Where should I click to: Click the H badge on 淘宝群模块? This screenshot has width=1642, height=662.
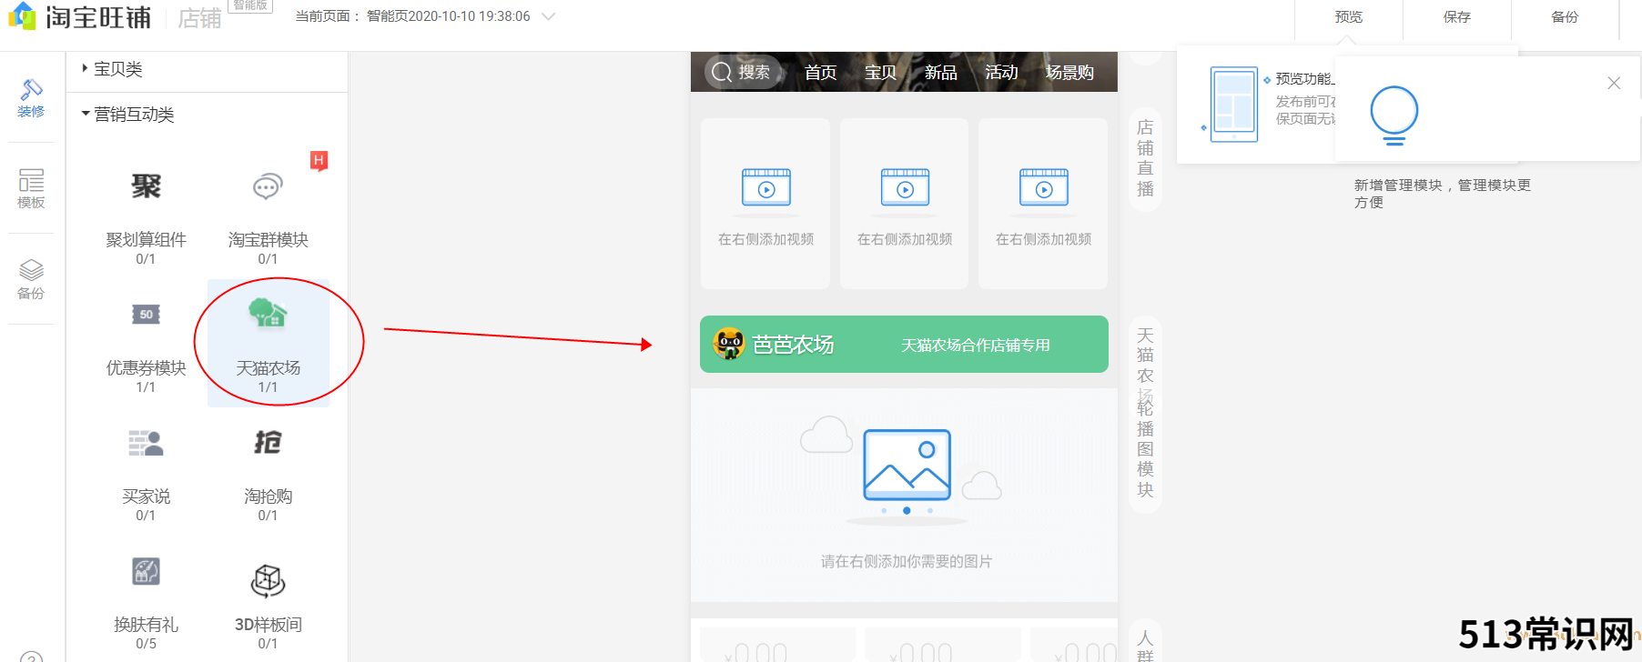click(x=319, y=160)
